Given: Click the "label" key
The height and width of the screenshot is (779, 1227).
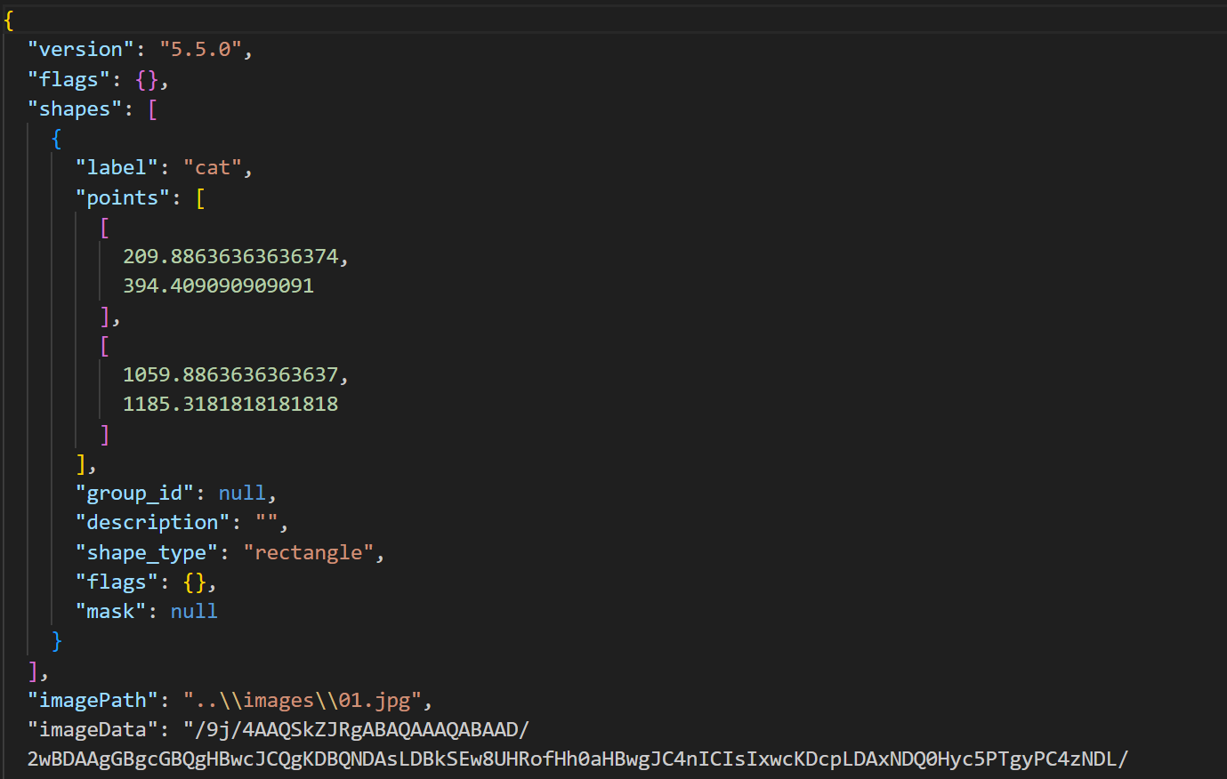Looking at the screenshot, I should [x=117, y=168].
